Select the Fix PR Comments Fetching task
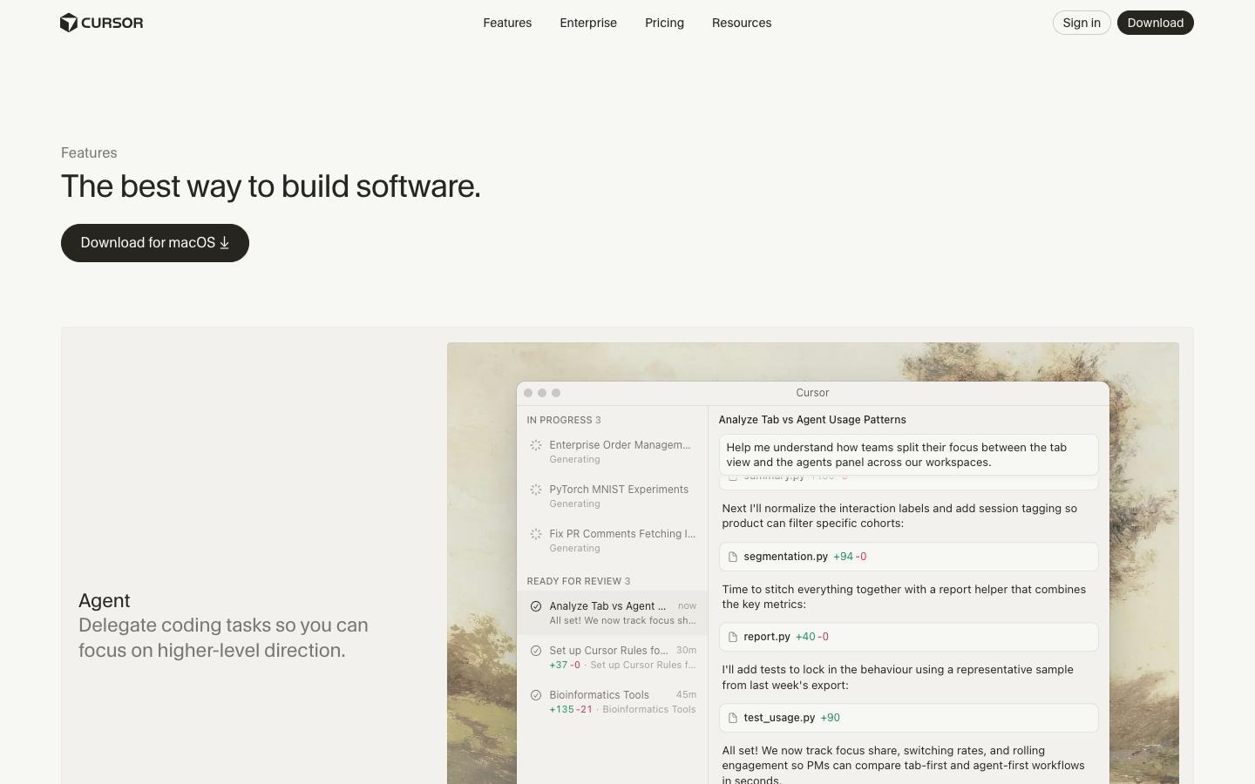 pos(621,534)
